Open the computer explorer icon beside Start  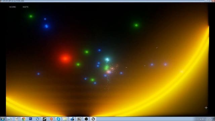tap(9, 119)
